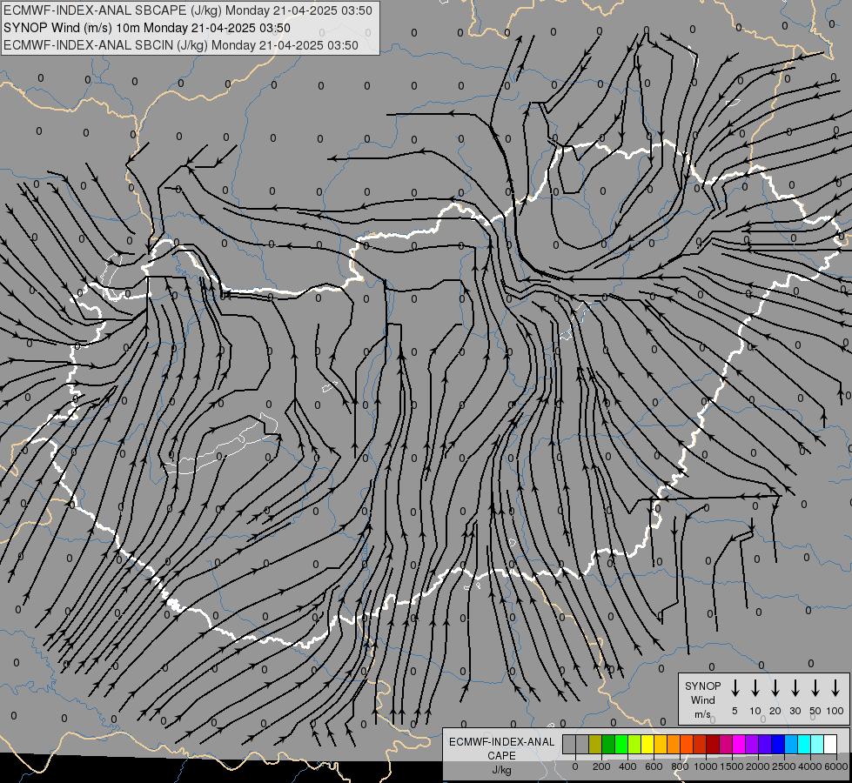Screen dimensions: 852x783
Task: Click the 50 m/s wind arrow in legend
Action: pyautogui.click(x=815, y=688)
